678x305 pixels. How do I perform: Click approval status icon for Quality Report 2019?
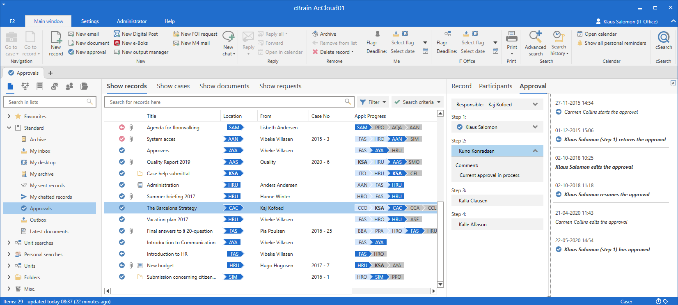(x=122, y=162)
